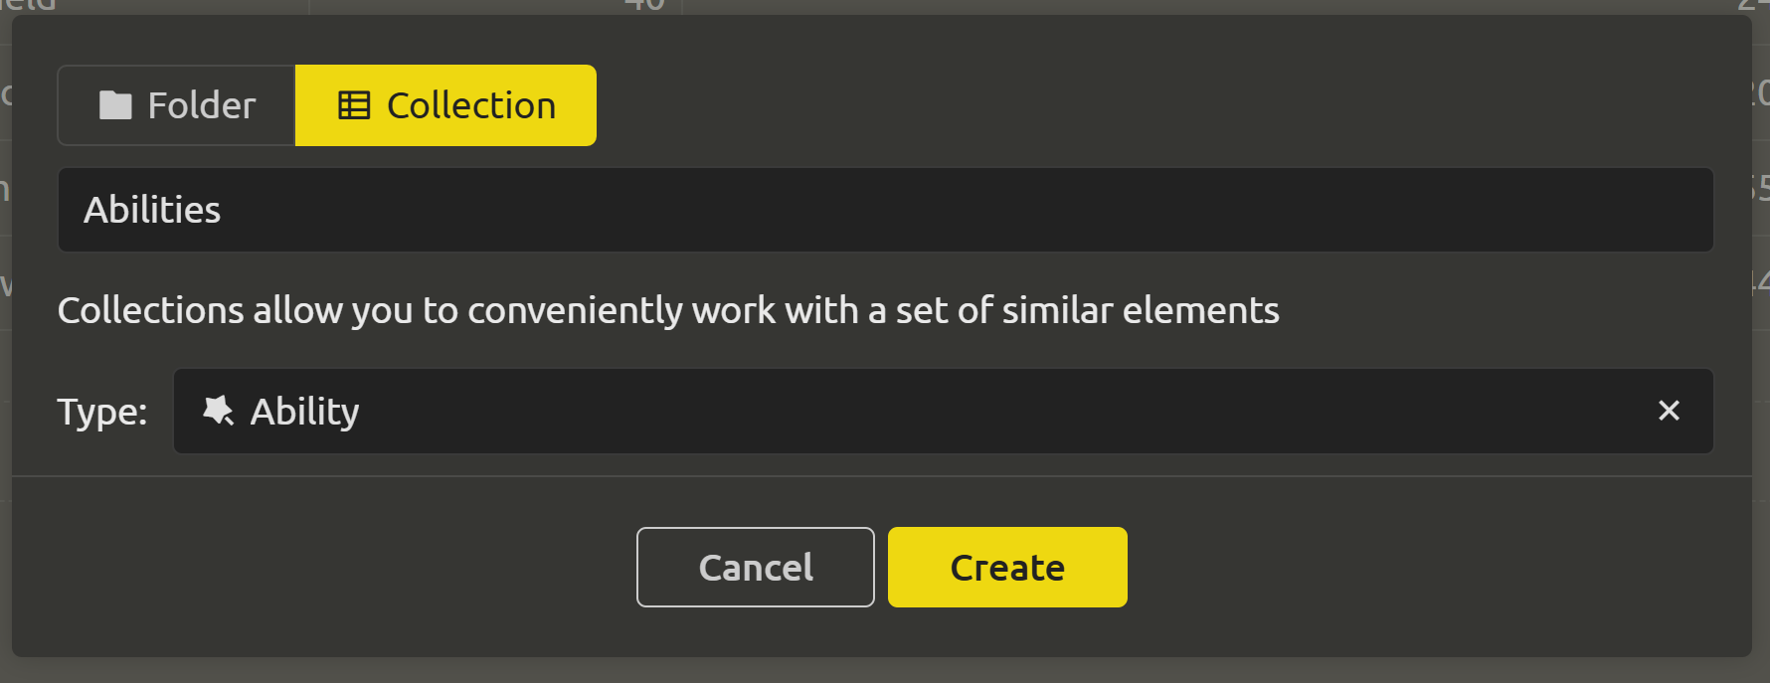Image resolution: width=1770 pixels, height=683 pixels.
Task: Click dimmed backdrop below the dialog
Action: pos(885,671)
